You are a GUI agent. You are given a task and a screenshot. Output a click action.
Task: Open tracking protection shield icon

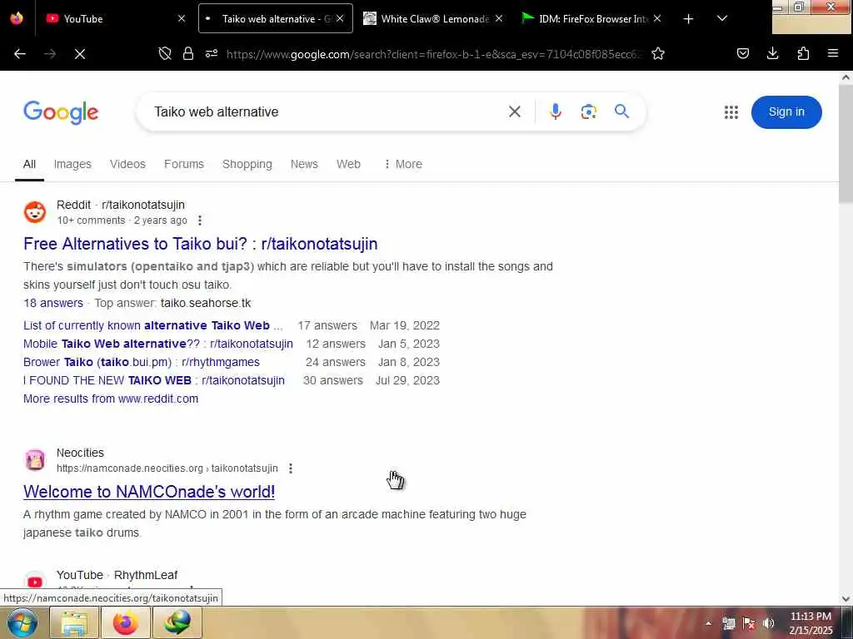point(165,53)
